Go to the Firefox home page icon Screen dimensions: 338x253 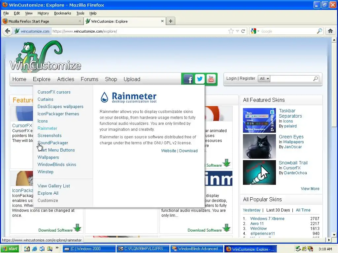point(330,31)
